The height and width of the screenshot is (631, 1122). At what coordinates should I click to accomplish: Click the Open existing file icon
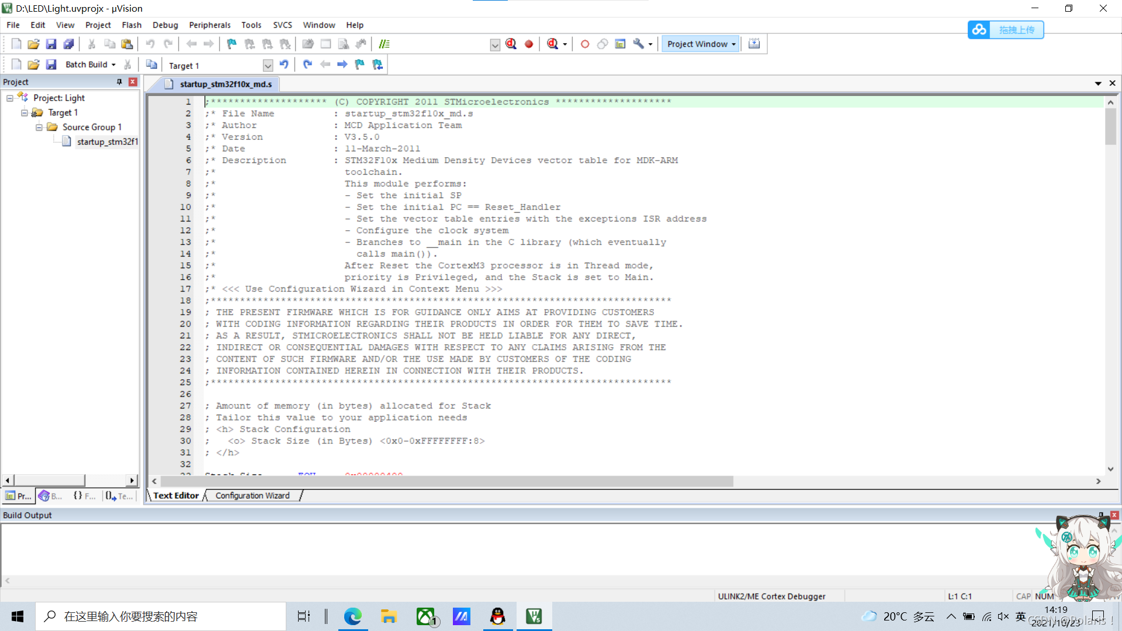pos(32,44)
